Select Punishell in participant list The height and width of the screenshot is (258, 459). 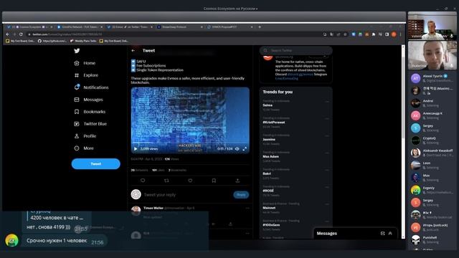tap(432, 240)
